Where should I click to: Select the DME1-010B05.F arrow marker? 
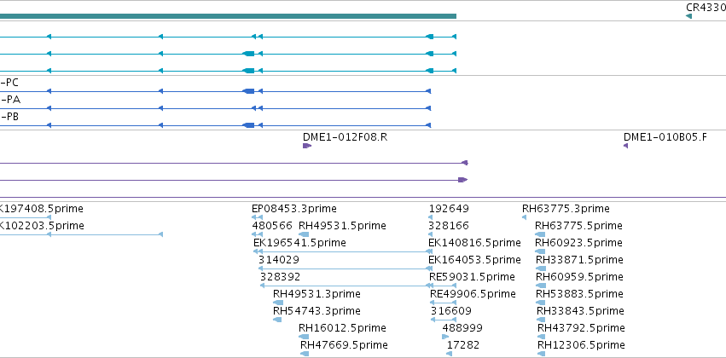(x=625, y=146)
